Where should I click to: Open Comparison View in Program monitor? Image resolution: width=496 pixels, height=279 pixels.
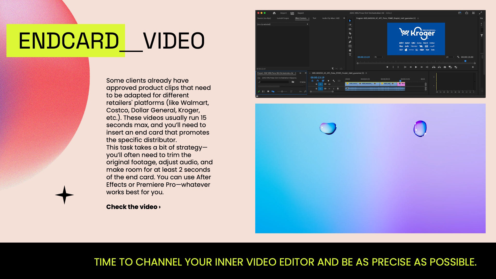450,67
